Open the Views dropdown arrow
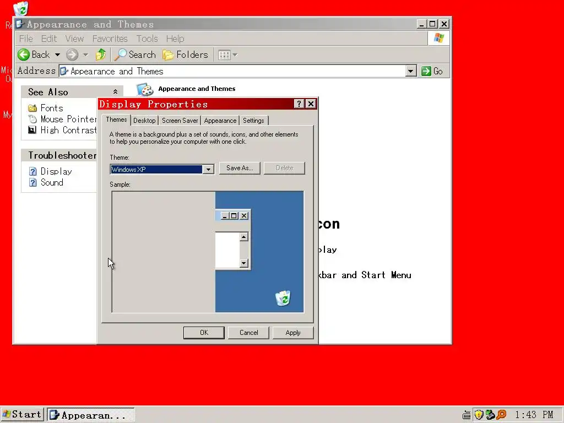This screenshot has width=564, height=423. click(235, 55)
